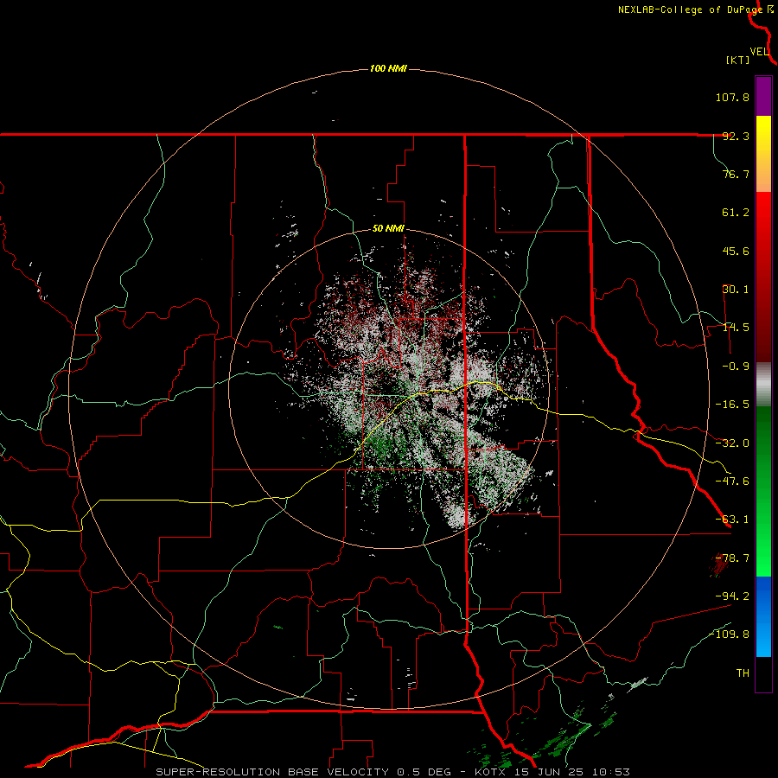Click the 45.6 velocity scale value

736,251
